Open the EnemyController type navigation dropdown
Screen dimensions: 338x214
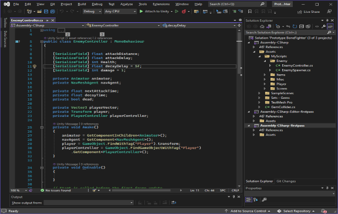pyautogui.click(x=123, y=25)
